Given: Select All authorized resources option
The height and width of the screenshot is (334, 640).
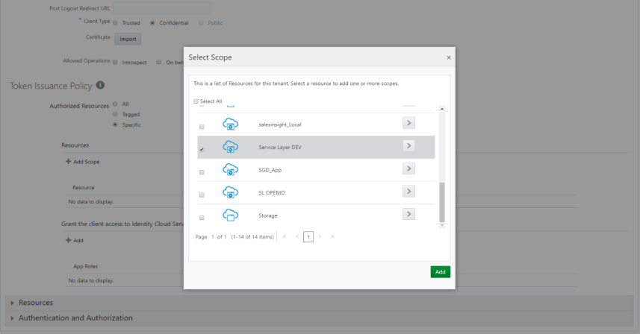Looking at the screenshot, I should pyautogui.click(x=115, y=104).
